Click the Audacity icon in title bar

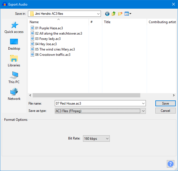pyautogui.click(x=5, y=4)
